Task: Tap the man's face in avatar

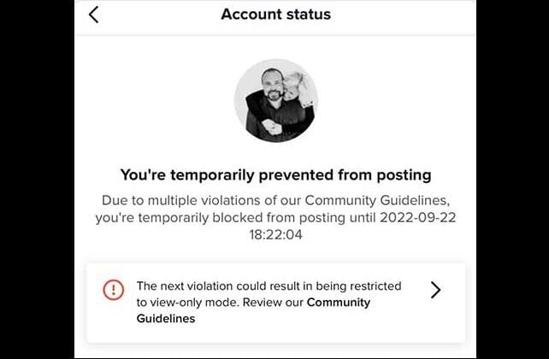Action: pos(273,85)
